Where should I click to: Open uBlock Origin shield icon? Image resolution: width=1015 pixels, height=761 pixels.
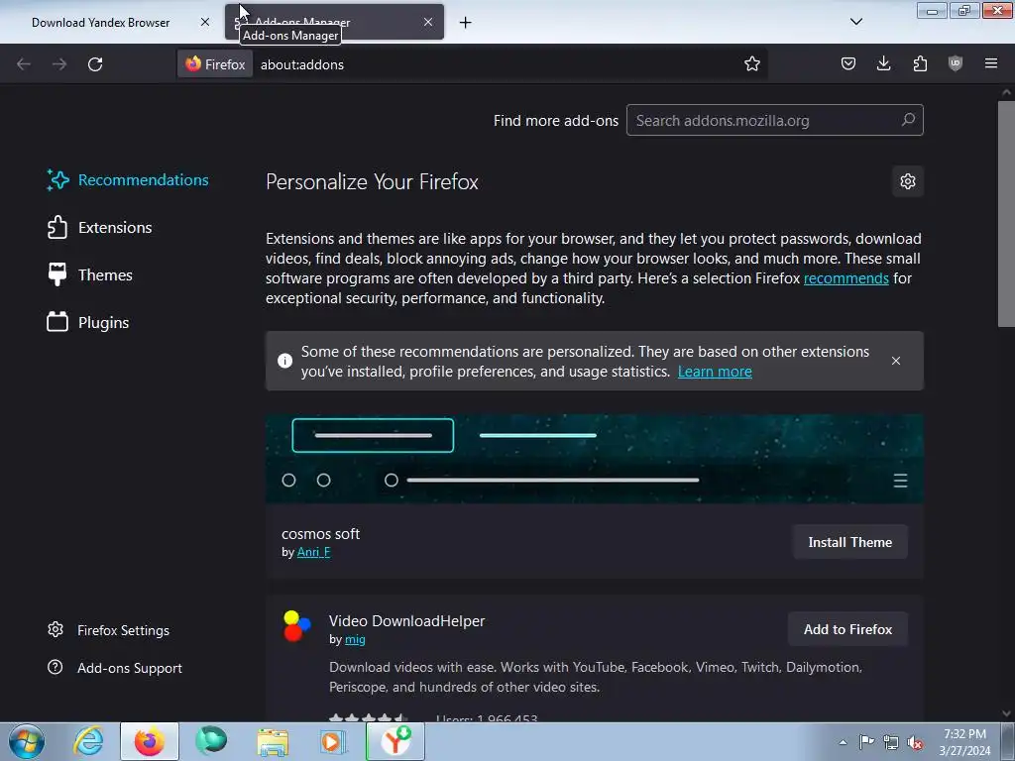[x=956, y=63]
